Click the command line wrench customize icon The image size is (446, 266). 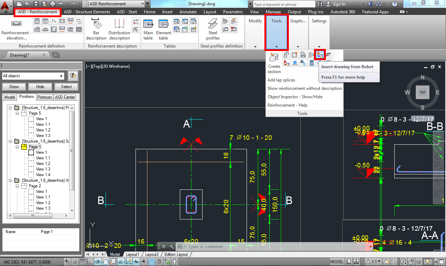coord(171,246)
